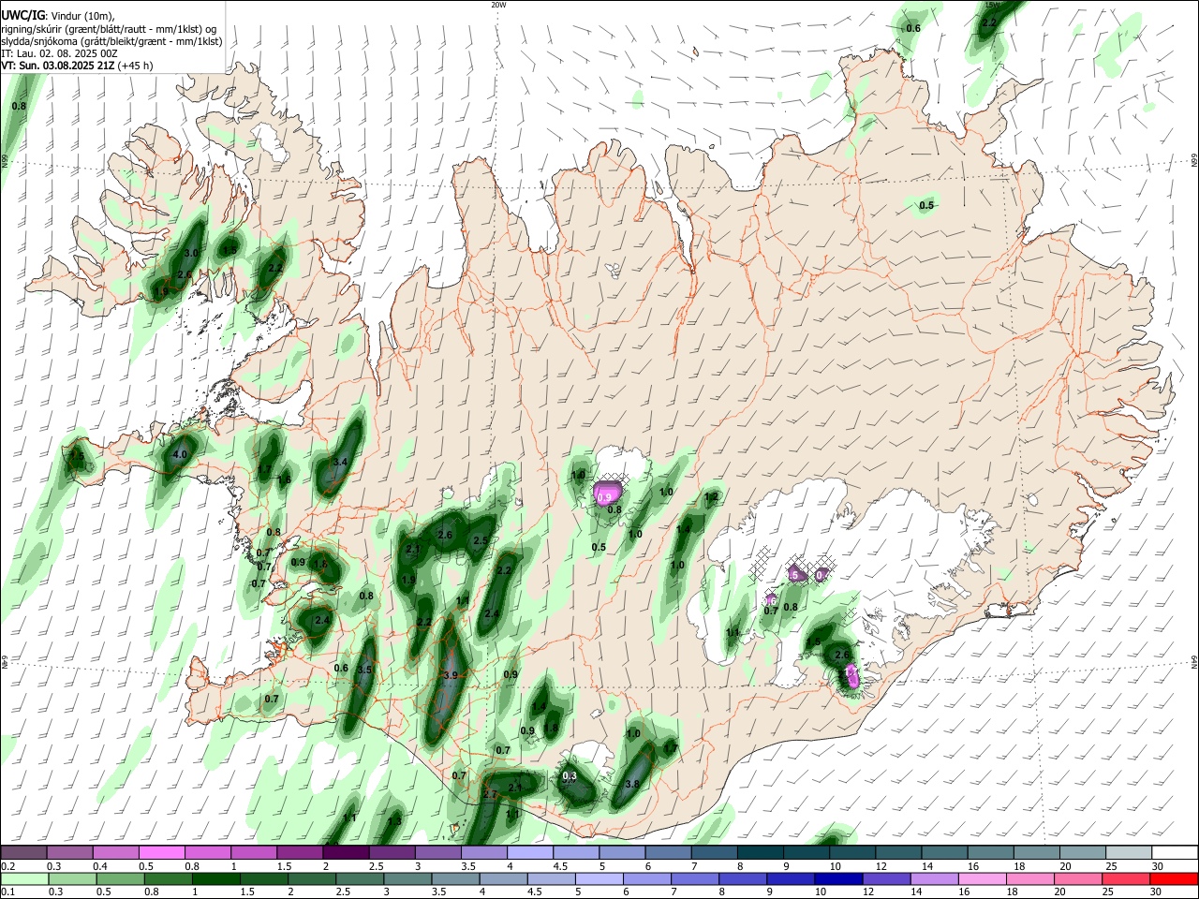Click the 1.2 rain value on the map
The image size is (1199, 899).
coord(711,497)
